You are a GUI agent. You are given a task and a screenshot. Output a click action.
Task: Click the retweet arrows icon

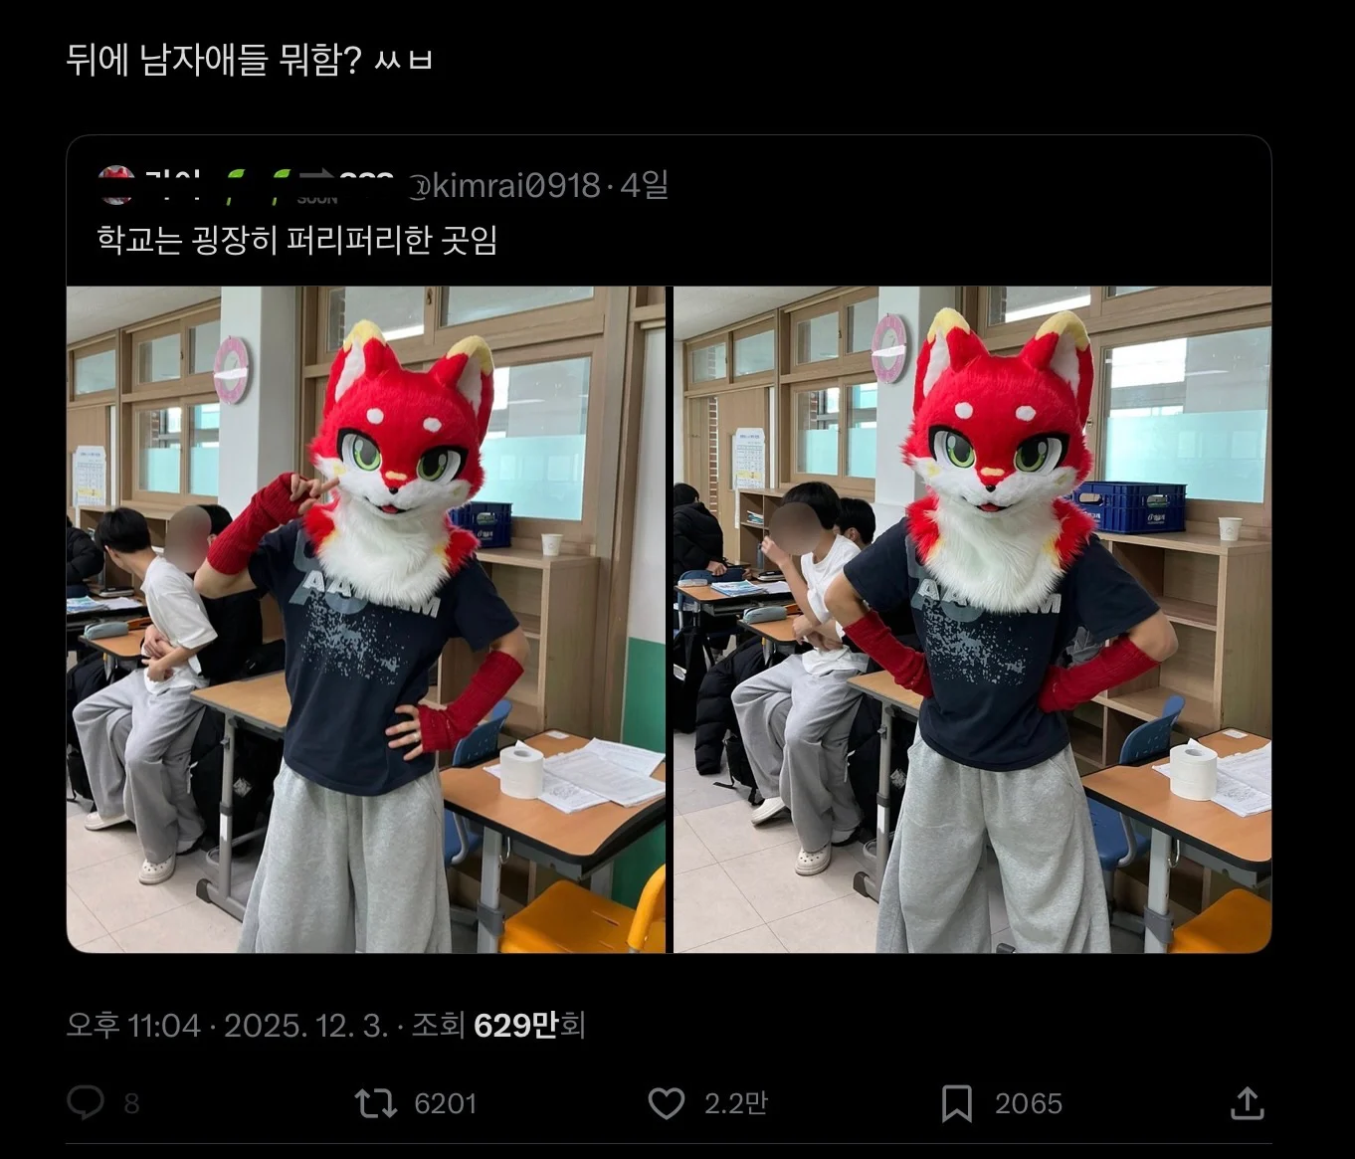(x=376, y=1103)
